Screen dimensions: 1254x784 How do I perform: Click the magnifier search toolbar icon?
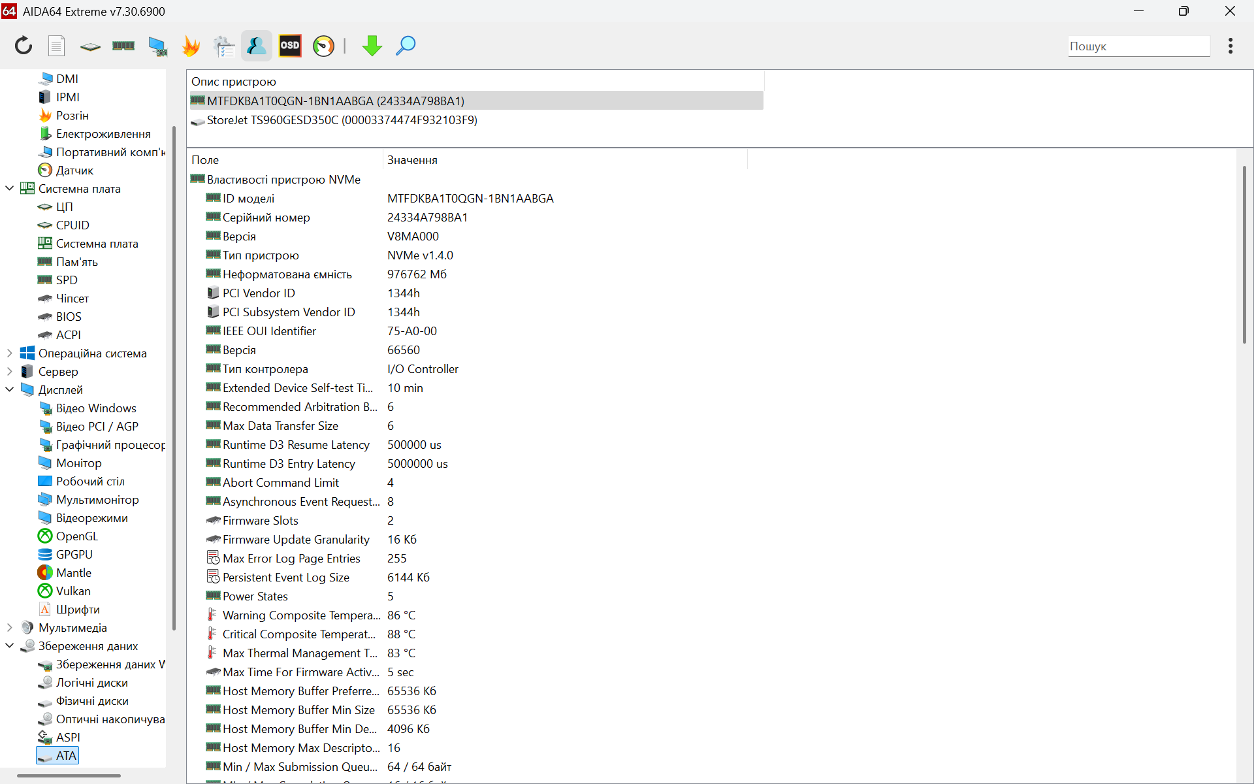point(406,46)
